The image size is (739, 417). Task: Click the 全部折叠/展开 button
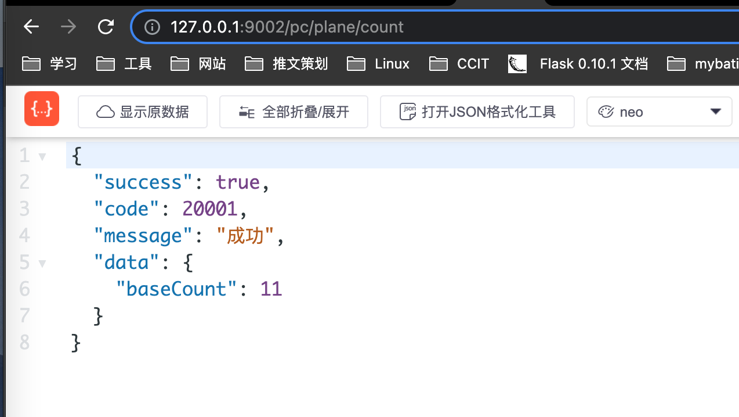[x=294, y=112]
